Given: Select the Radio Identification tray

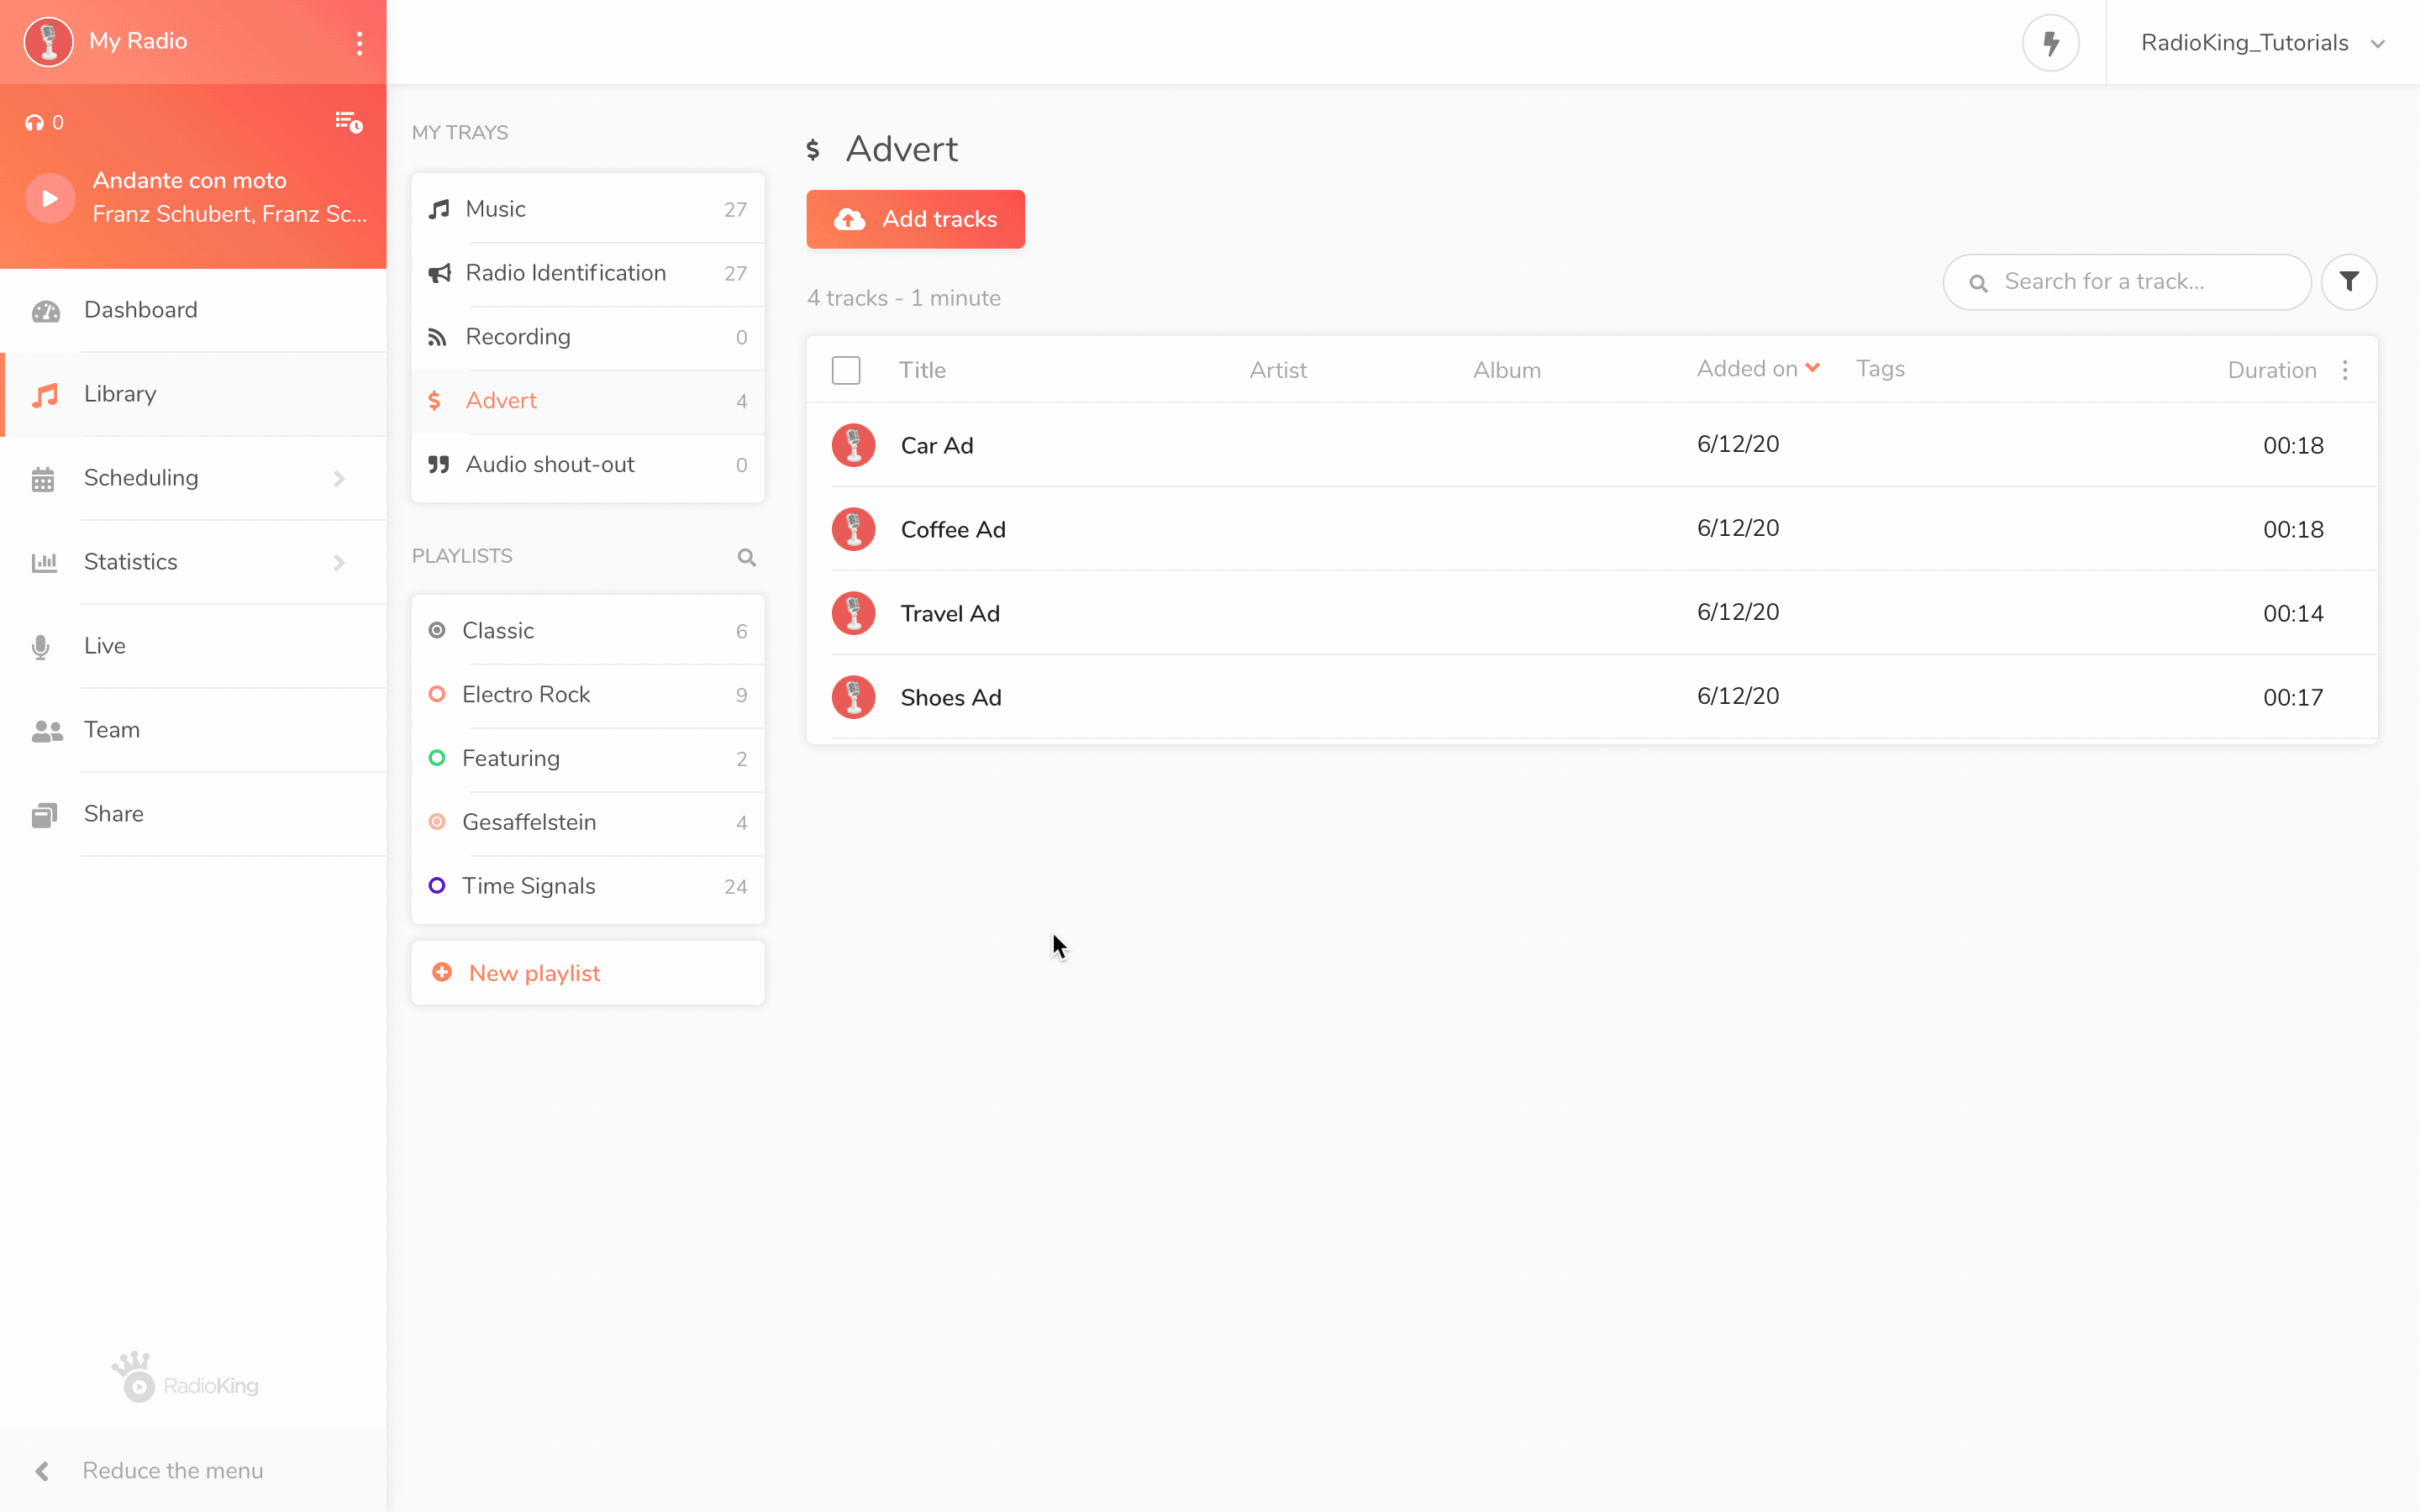Looking at the screenshot, I should click(588, 273).
